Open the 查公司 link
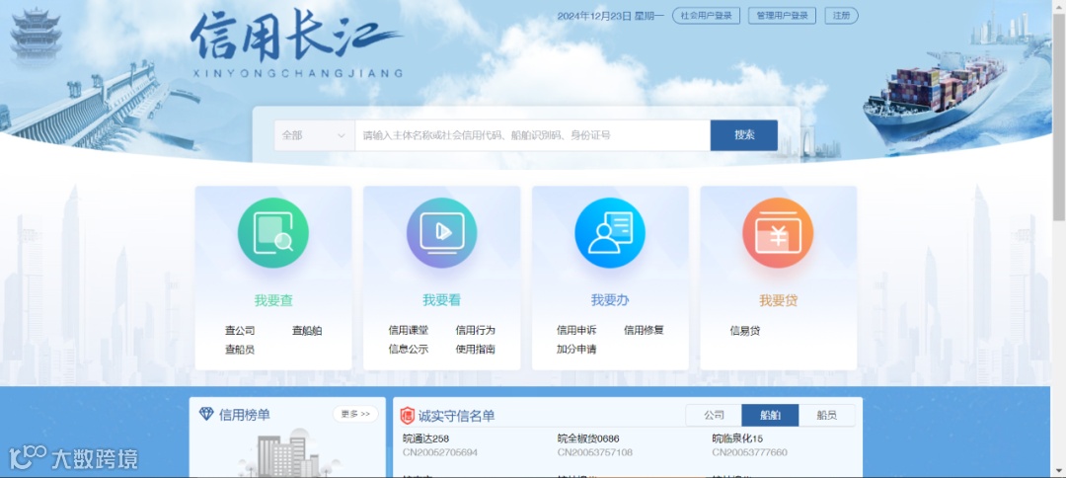The image size is (1066, 478). tap(240, 331)
